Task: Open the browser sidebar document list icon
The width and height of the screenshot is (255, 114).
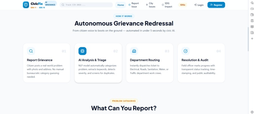Action: [252, 33]
